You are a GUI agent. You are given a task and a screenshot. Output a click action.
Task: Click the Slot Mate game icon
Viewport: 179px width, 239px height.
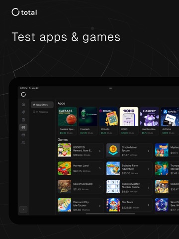click(113, 205)
